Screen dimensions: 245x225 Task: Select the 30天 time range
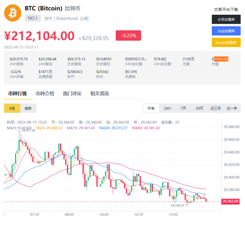[x=199, y=108]
